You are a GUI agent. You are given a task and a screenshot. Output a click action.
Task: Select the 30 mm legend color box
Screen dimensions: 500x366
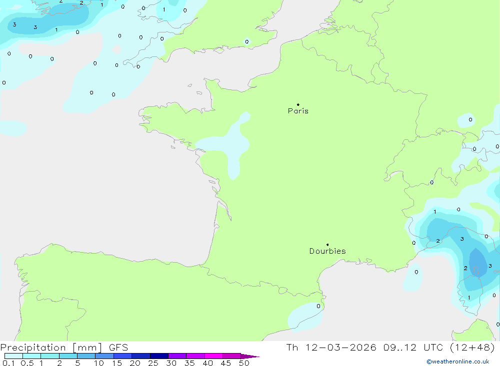pos(177,356)
